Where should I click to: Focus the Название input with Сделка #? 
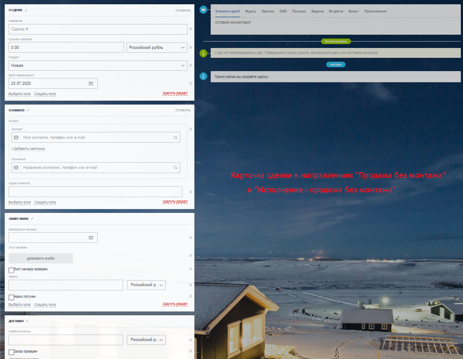pyautogui.click(x=98, y=29)
